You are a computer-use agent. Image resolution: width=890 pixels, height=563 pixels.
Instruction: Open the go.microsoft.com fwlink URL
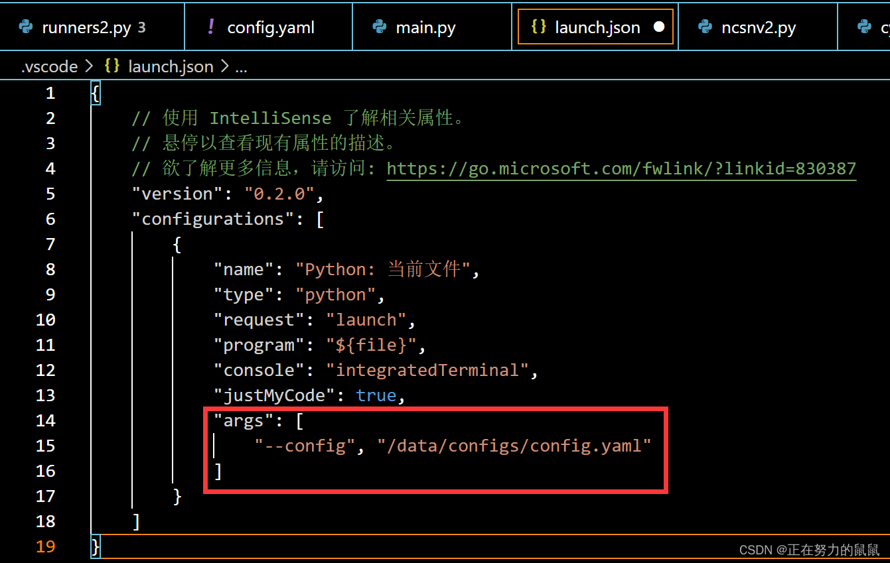coord(621,168)
